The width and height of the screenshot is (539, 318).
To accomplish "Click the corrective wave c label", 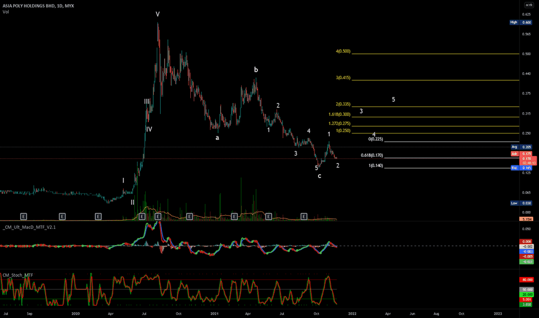I will [x=319, y=176].
